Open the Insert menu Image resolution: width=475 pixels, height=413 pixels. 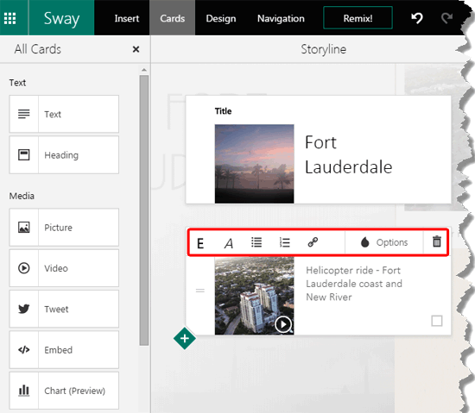coord(127,18)
